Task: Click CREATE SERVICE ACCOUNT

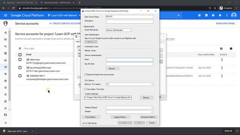Action: point(65,23)
